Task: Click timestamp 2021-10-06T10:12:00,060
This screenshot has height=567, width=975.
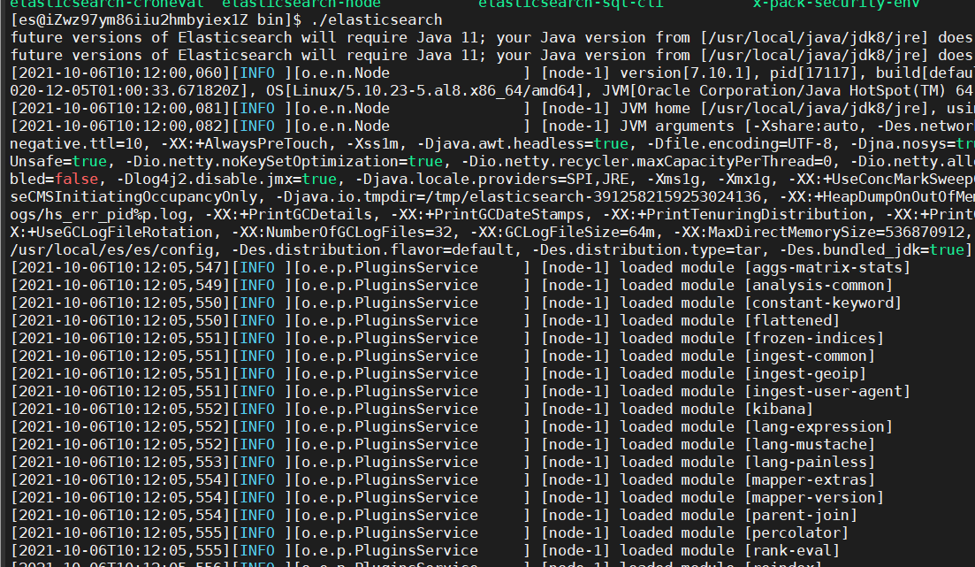Action: 120,73
